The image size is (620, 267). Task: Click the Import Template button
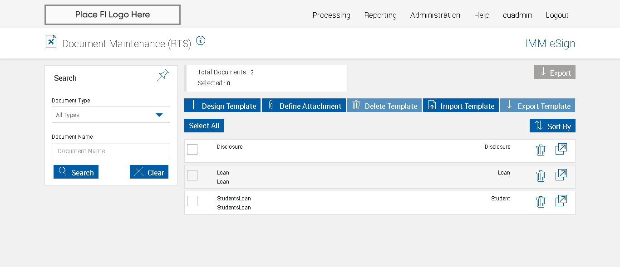point(461,106)
